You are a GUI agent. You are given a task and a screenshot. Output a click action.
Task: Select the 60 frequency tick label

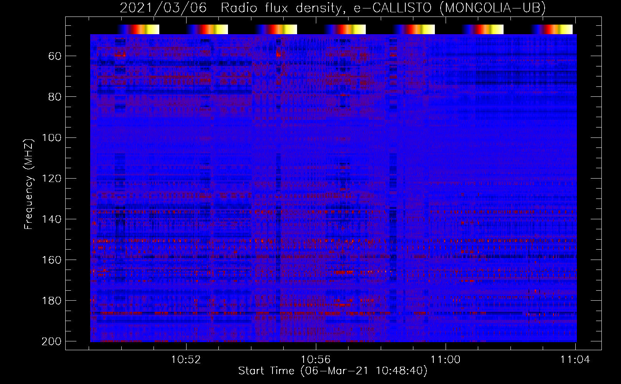pos(55,56)
